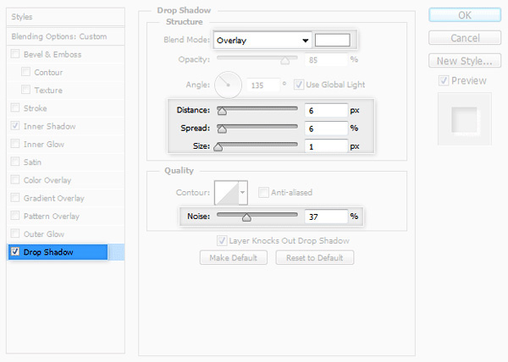Tick the Outer Glow checkbox

click(15, 233)
